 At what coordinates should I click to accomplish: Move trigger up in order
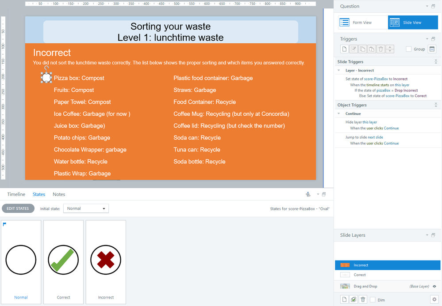point(390,47)
